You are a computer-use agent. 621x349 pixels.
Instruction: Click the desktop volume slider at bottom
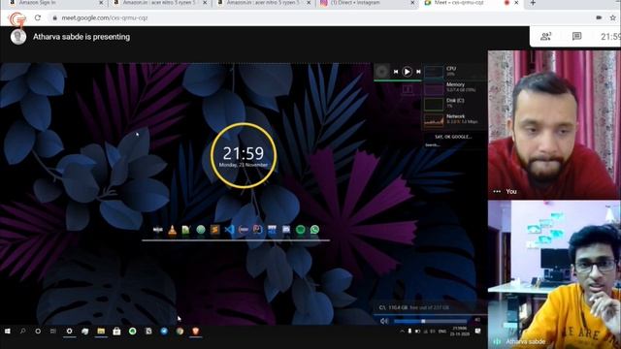pyautogui.click(x=431, y=321)
